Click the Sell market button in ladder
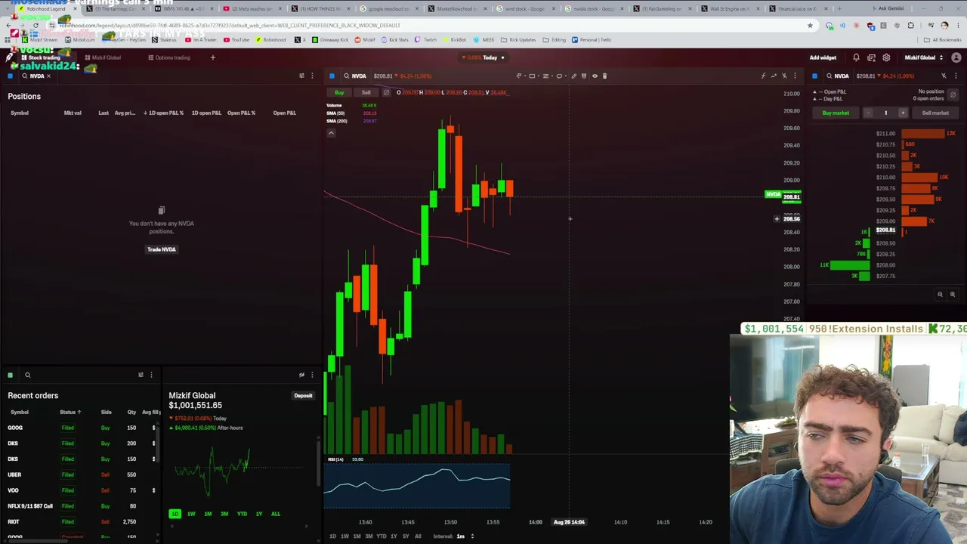Image resolution: width=967 pixels, height=544 pixels. click(x=935, y=113)
